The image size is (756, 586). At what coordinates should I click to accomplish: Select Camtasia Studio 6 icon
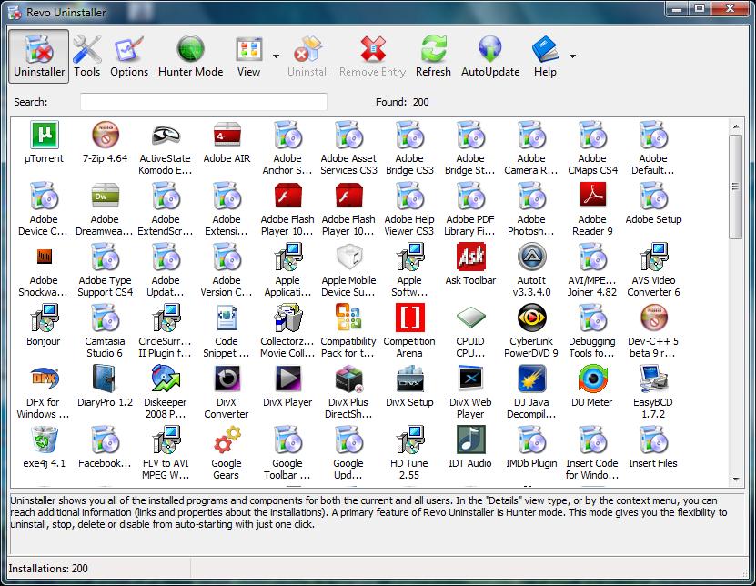point(105,318)
